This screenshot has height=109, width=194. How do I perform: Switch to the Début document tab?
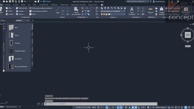(x=3, y=20)
